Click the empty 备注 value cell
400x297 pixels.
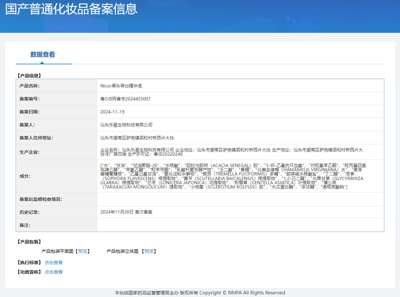click(x=240, y=225)
